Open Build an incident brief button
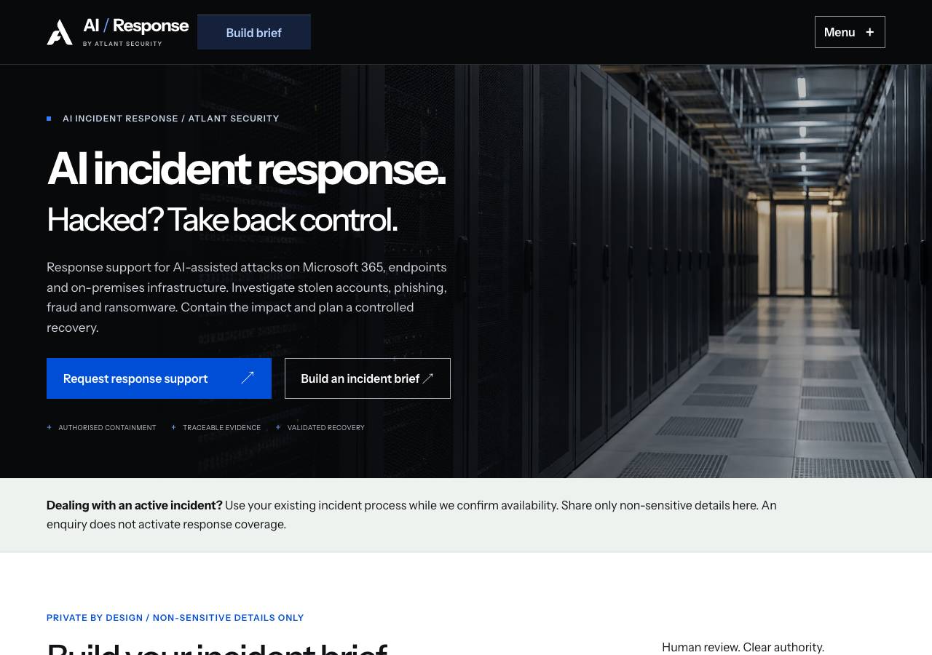Viewport: 932px width, 655px height. 368,378
